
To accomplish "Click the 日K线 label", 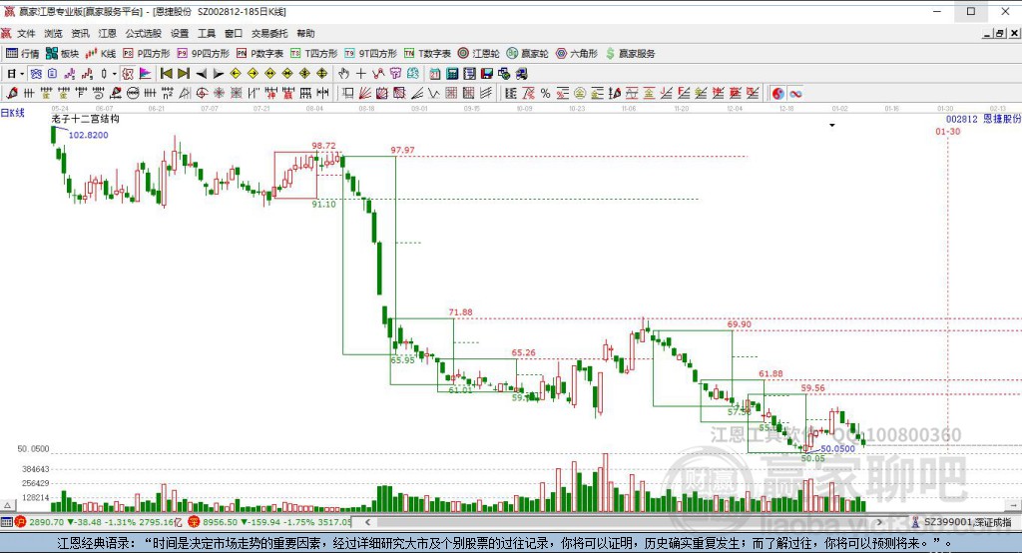I will (x=12, y=113).
